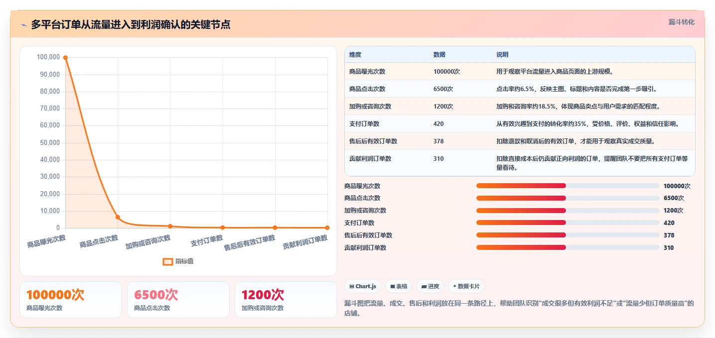Click the 数据卡片 chip

pos(466,286)
